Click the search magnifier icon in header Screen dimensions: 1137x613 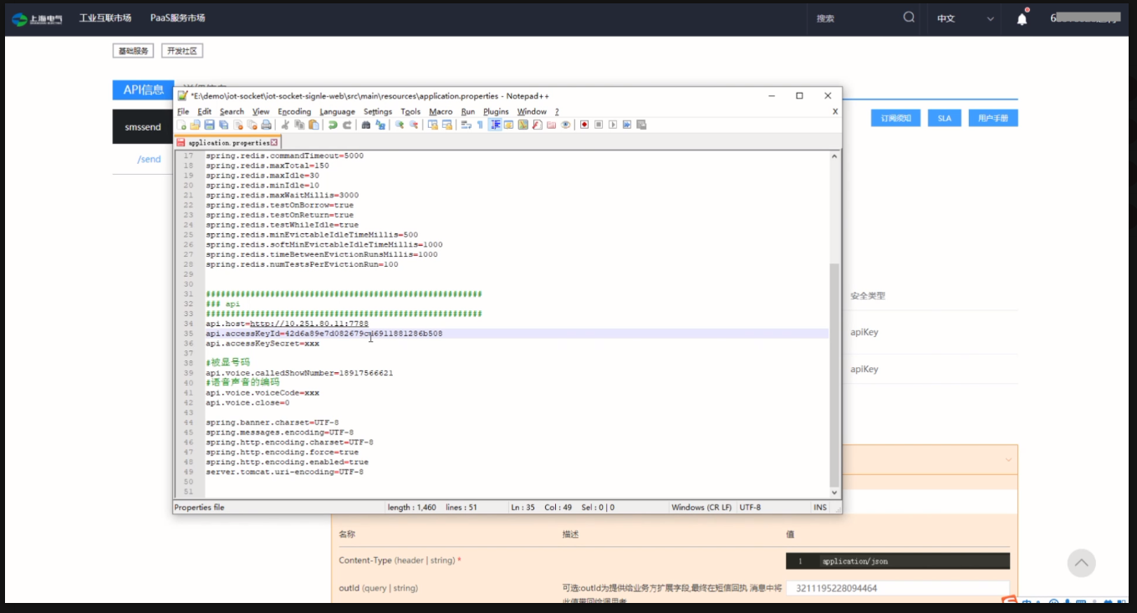coord(909,18)
